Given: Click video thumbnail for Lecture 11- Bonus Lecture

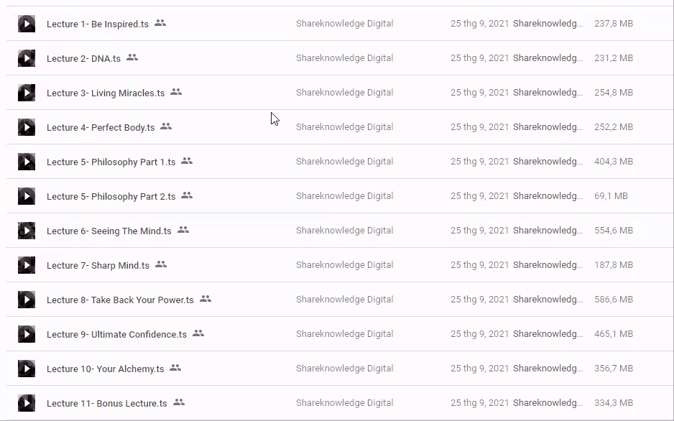Looking at the screenshot, I should (27, 403).
